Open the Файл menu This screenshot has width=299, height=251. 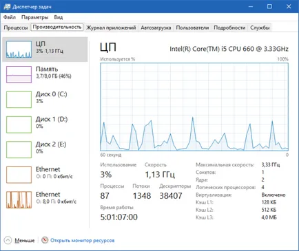pyautogui.click(x=10, y=17)
